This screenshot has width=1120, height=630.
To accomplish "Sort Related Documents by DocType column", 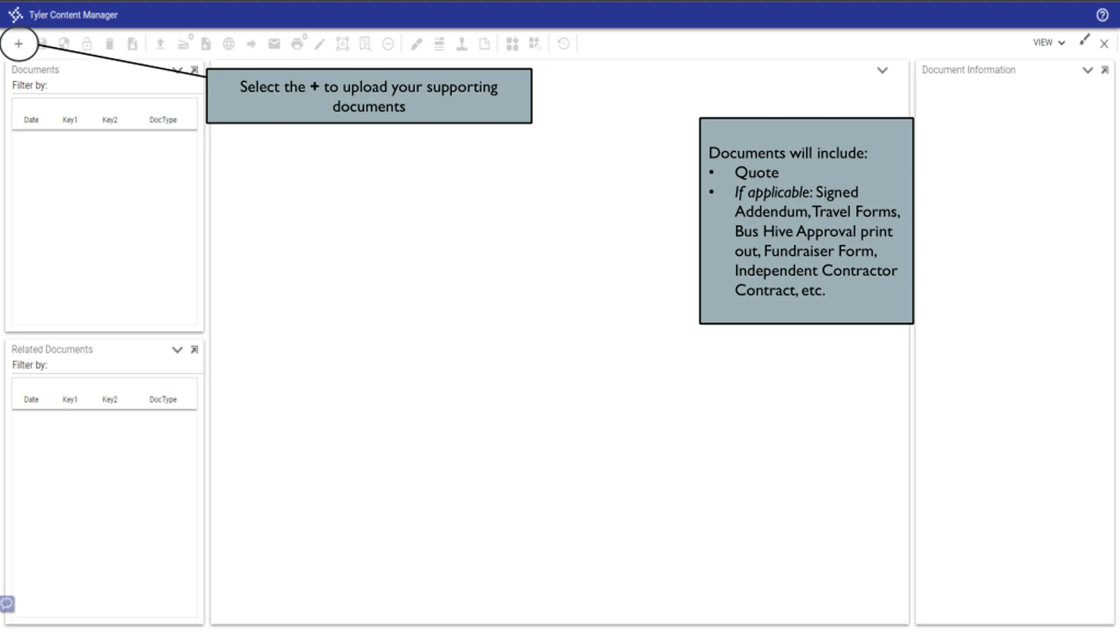I will [x=163, y=399].
